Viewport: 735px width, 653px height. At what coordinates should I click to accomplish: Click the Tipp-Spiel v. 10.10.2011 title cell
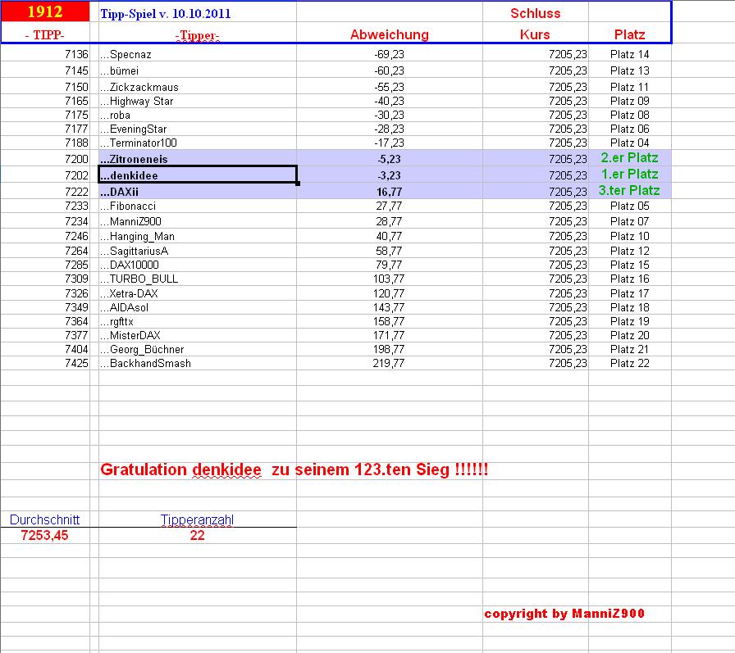tap(166, 14)
